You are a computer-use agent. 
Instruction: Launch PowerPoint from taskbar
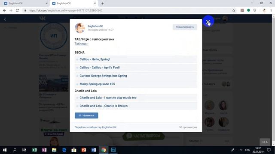click(84, 150)
